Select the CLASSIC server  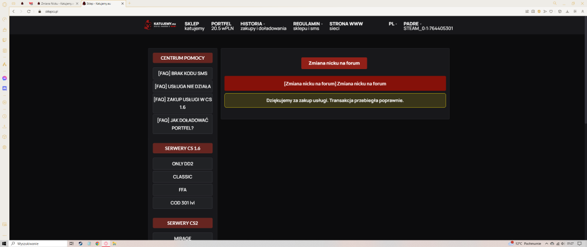(x=183, y=177)
